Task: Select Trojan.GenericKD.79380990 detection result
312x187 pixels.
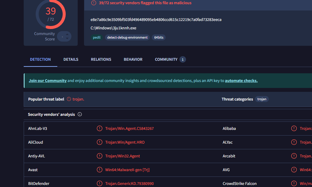Action: coord(130,184)
